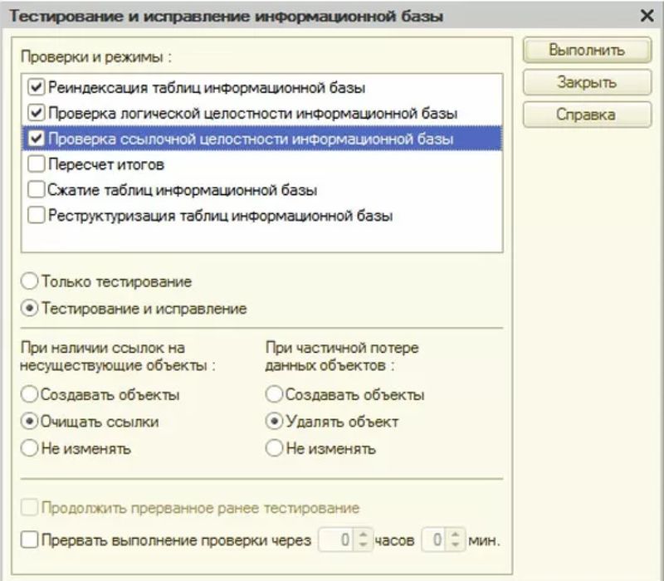The width and height of the screenshot is (664, 581).
Task: Select Очищать ссылки radio option
Action: (x=30, y=422)
